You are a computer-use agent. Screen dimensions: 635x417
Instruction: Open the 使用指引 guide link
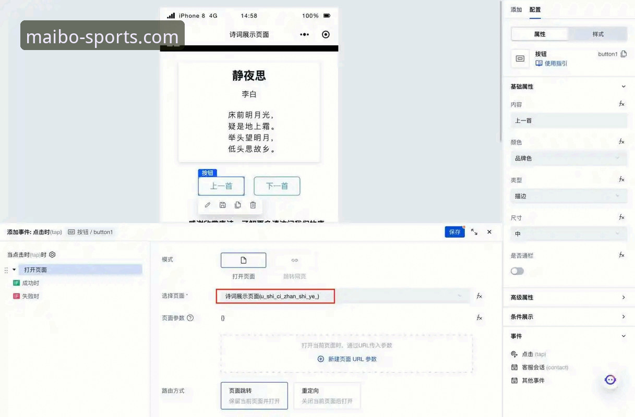click(552, 63)
